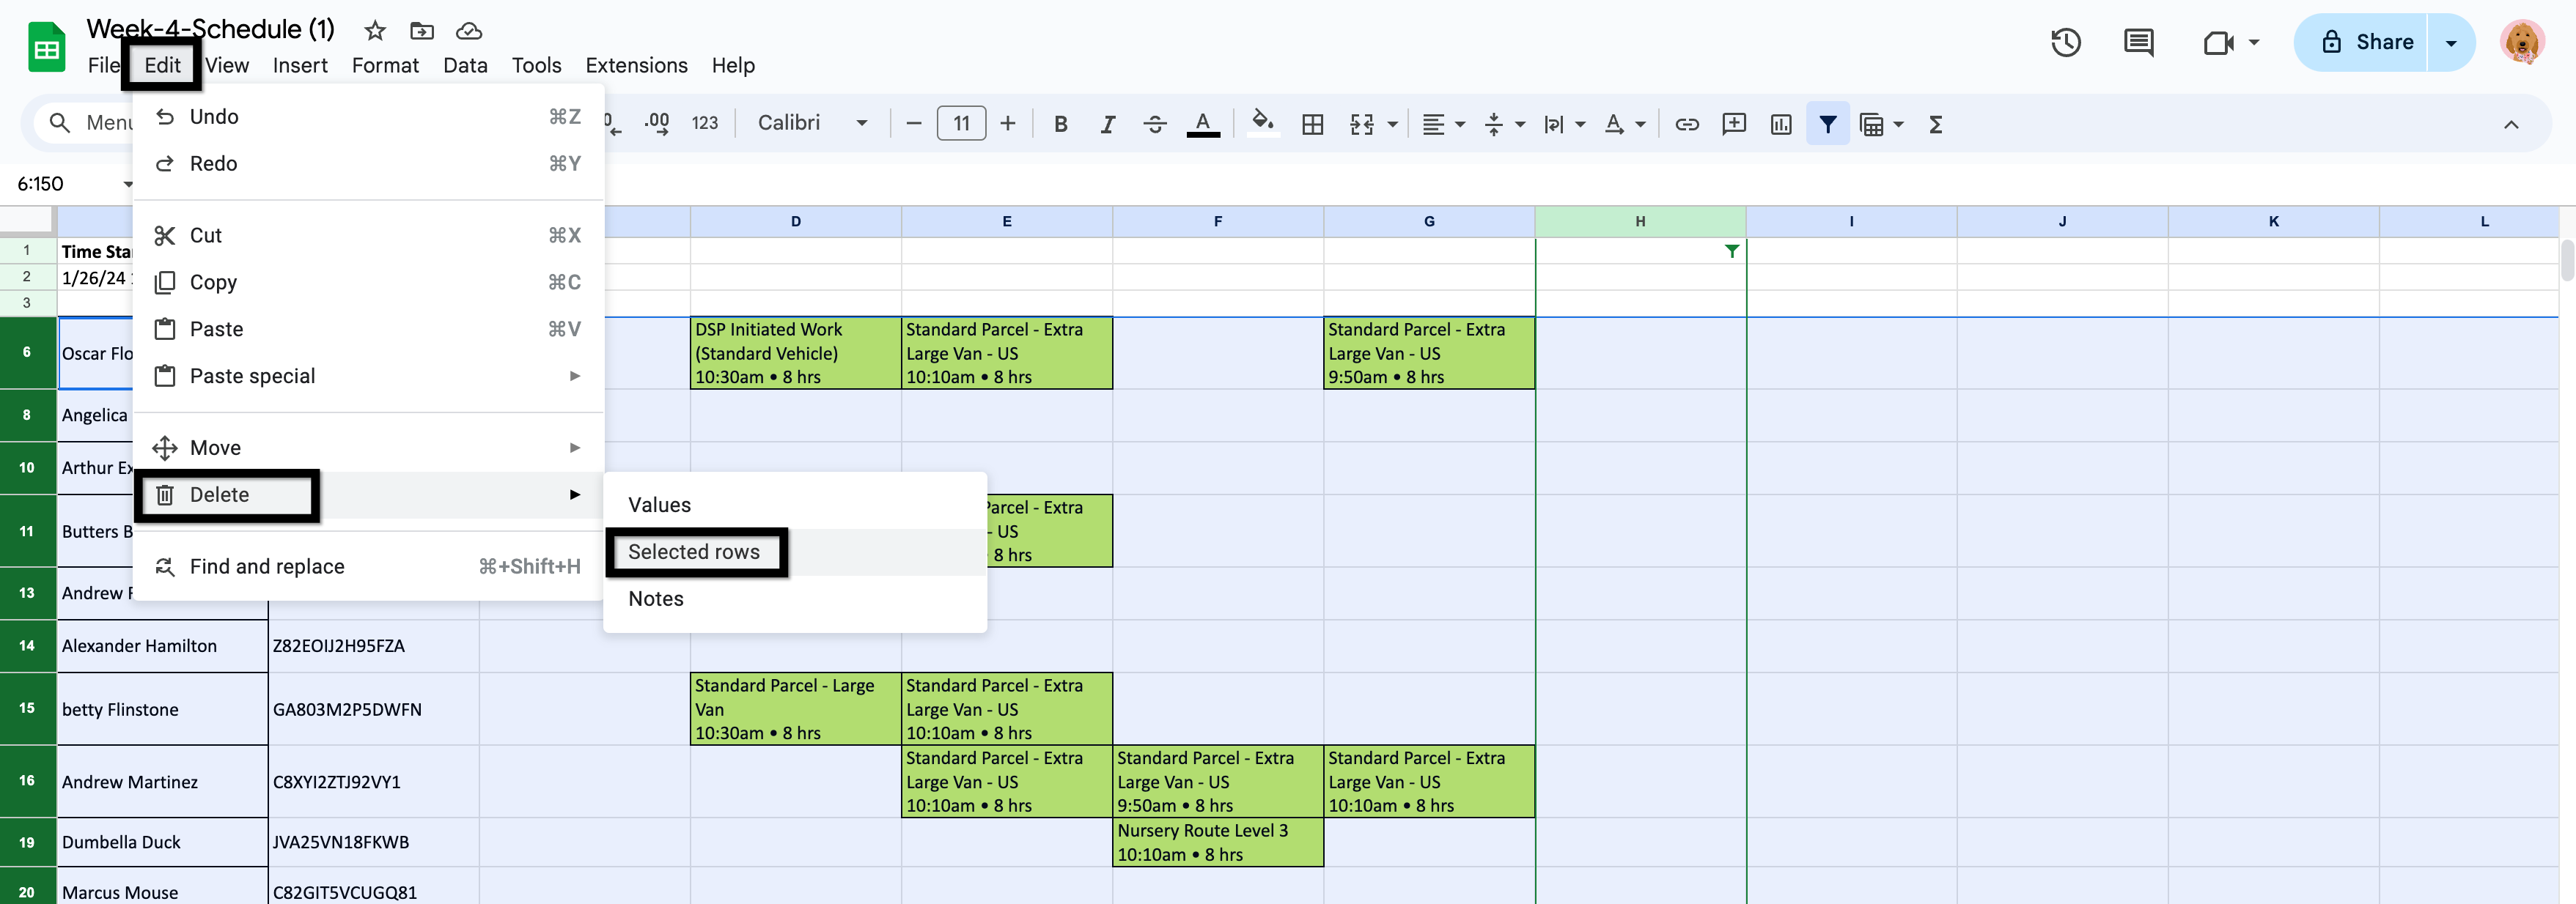
Task: Open the Extensions menu
Action: 636,65
